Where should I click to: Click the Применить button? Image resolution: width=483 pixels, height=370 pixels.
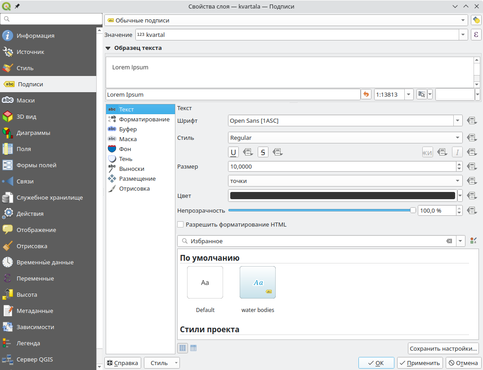pyautogui.click(x=420, y=363)
